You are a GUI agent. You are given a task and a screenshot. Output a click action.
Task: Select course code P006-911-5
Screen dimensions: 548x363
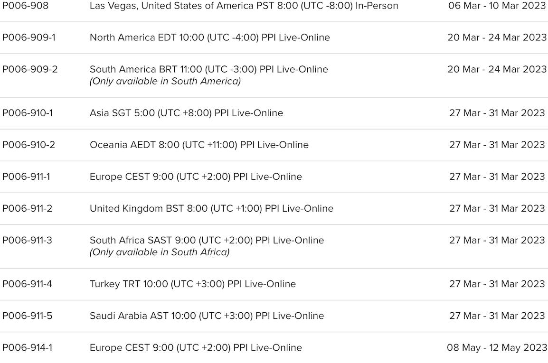27,316
